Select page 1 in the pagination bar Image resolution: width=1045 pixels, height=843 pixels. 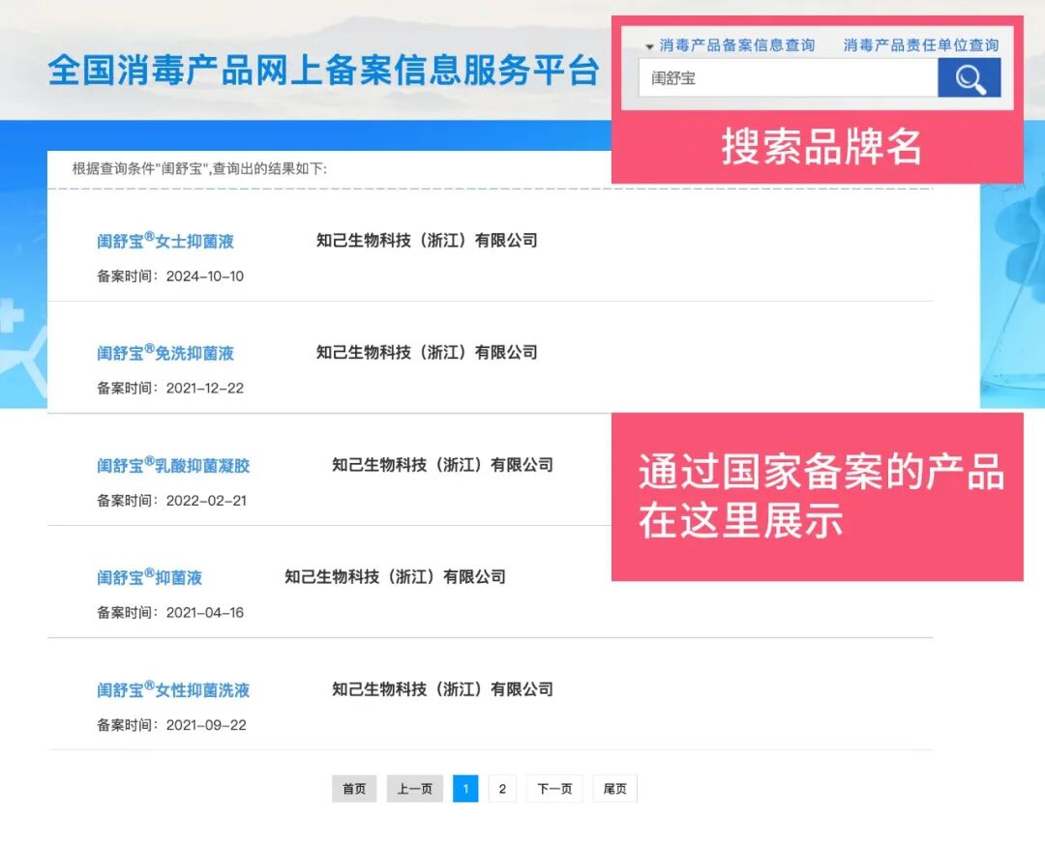(x=465, y=788)
